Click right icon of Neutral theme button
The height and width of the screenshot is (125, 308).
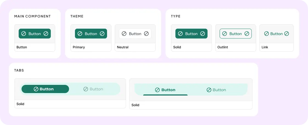coord(146,34)
